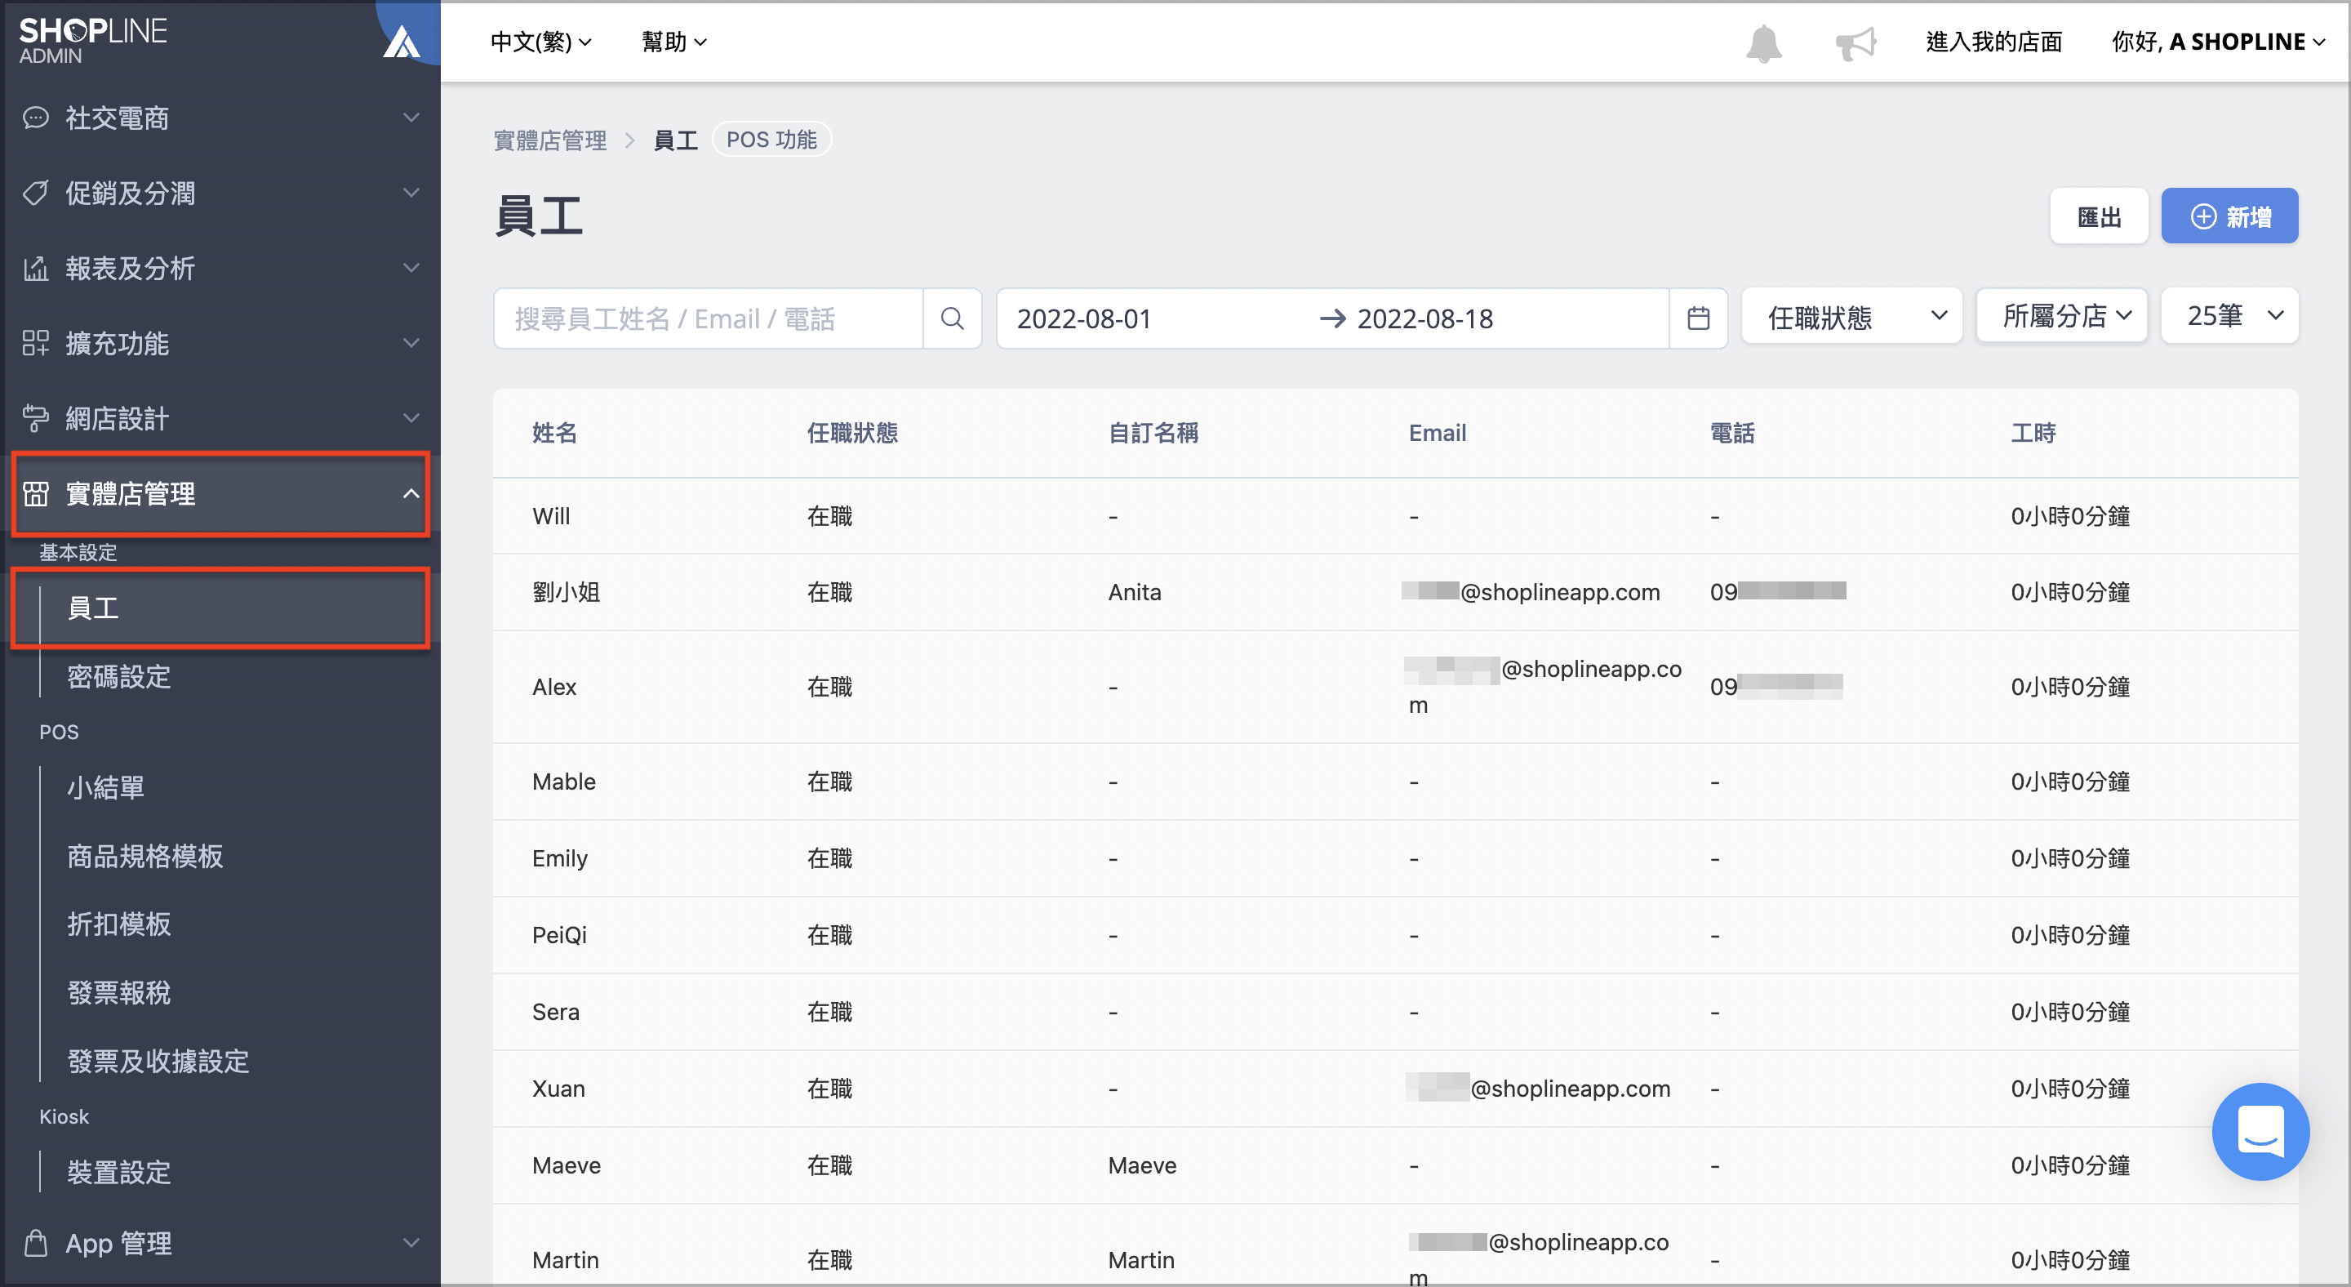Open the live chat bubble

click(x=2260, y=1131)
